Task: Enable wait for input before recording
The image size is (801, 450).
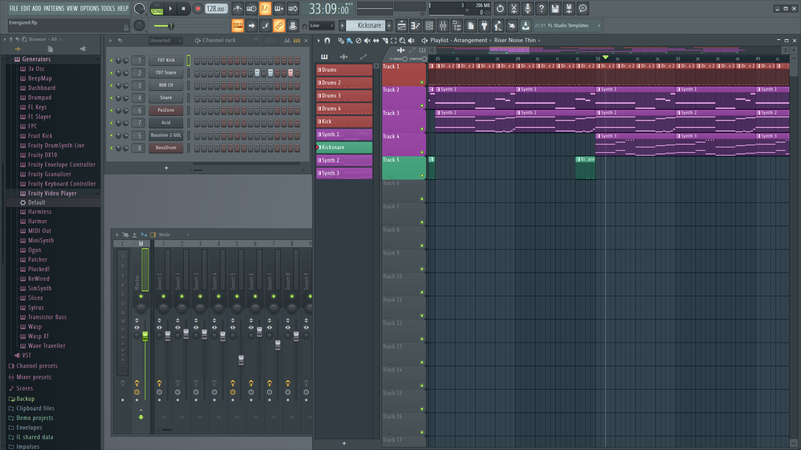Action: pos(252,8)
